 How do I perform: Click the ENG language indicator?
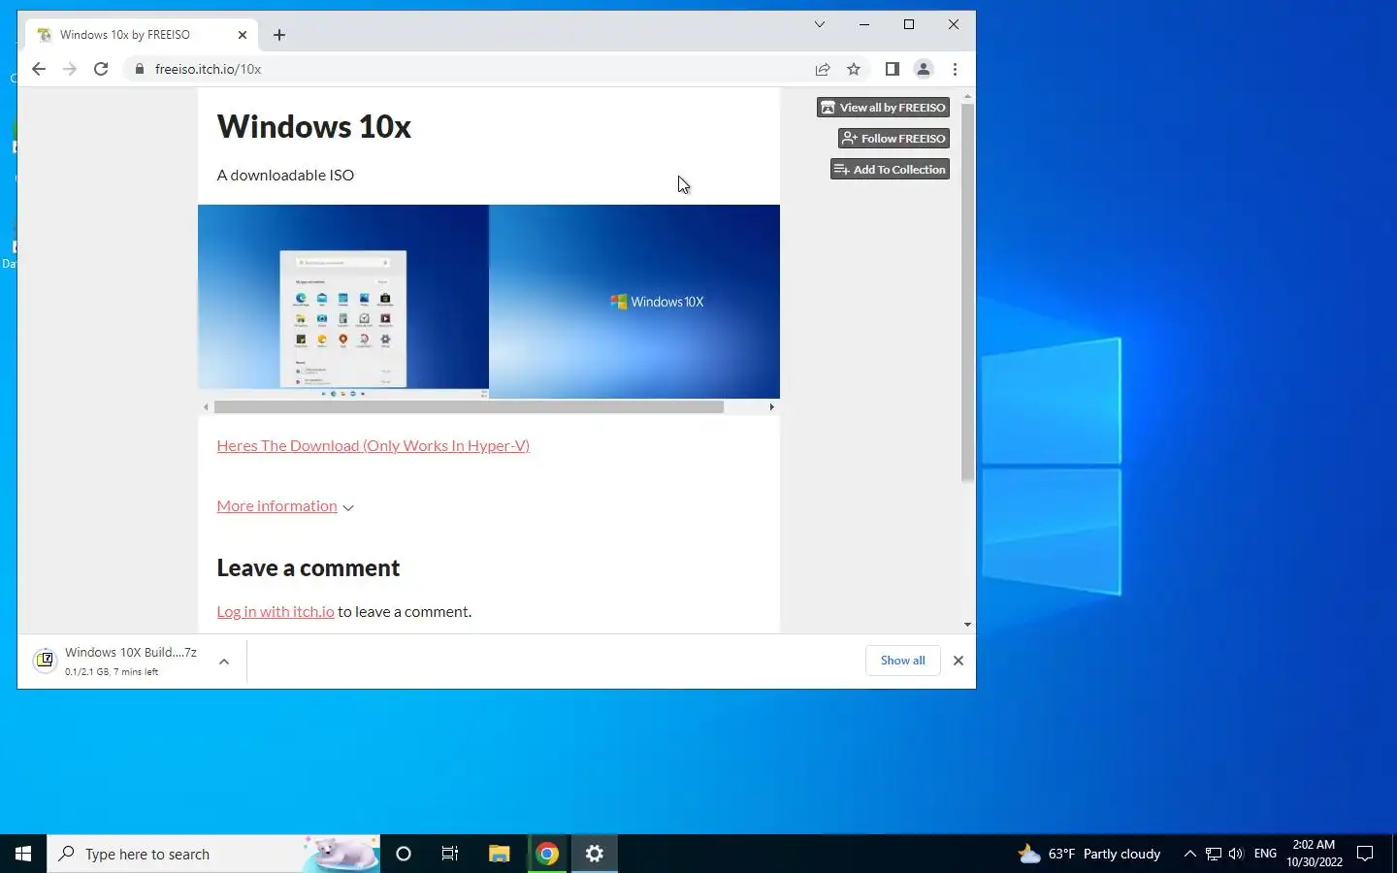pyautogui.click(x=1265, y=854)
